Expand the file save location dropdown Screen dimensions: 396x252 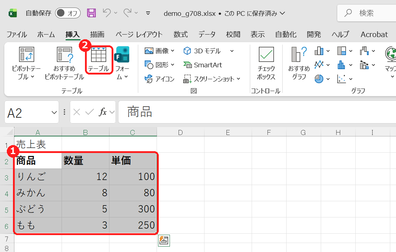[282, 13]
